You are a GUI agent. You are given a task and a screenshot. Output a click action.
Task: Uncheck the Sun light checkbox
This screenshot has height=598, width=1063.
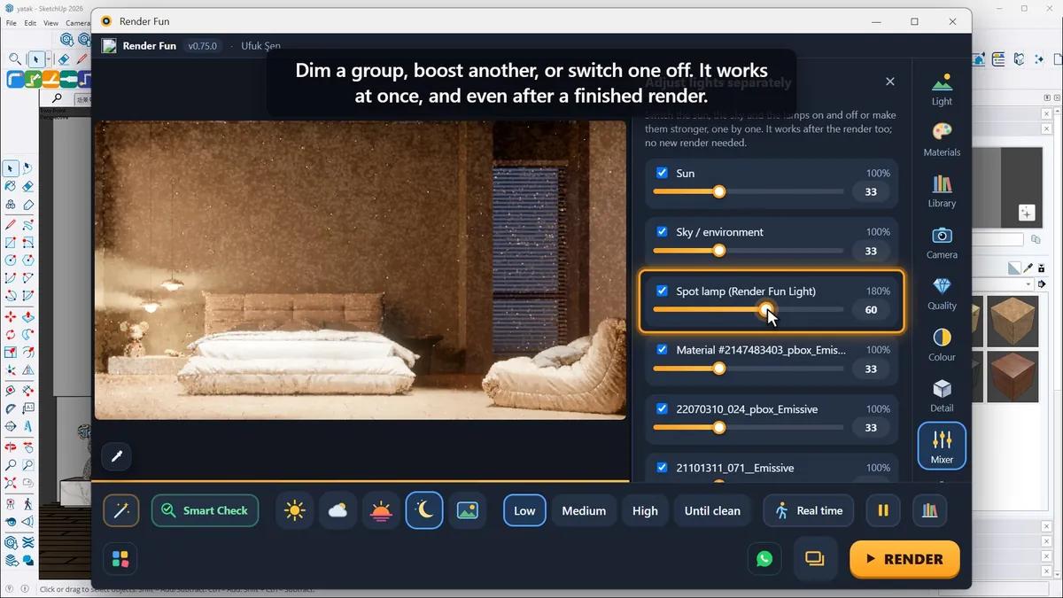pos(662,173)
